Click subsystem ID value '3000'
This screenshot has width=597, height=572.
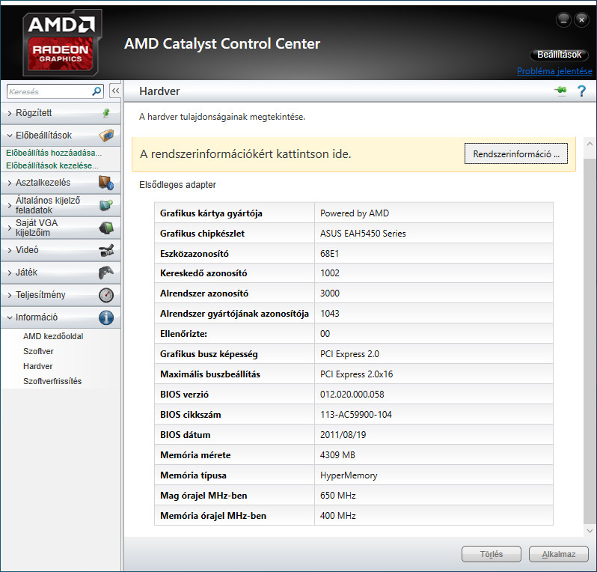(x=330, y=293)
